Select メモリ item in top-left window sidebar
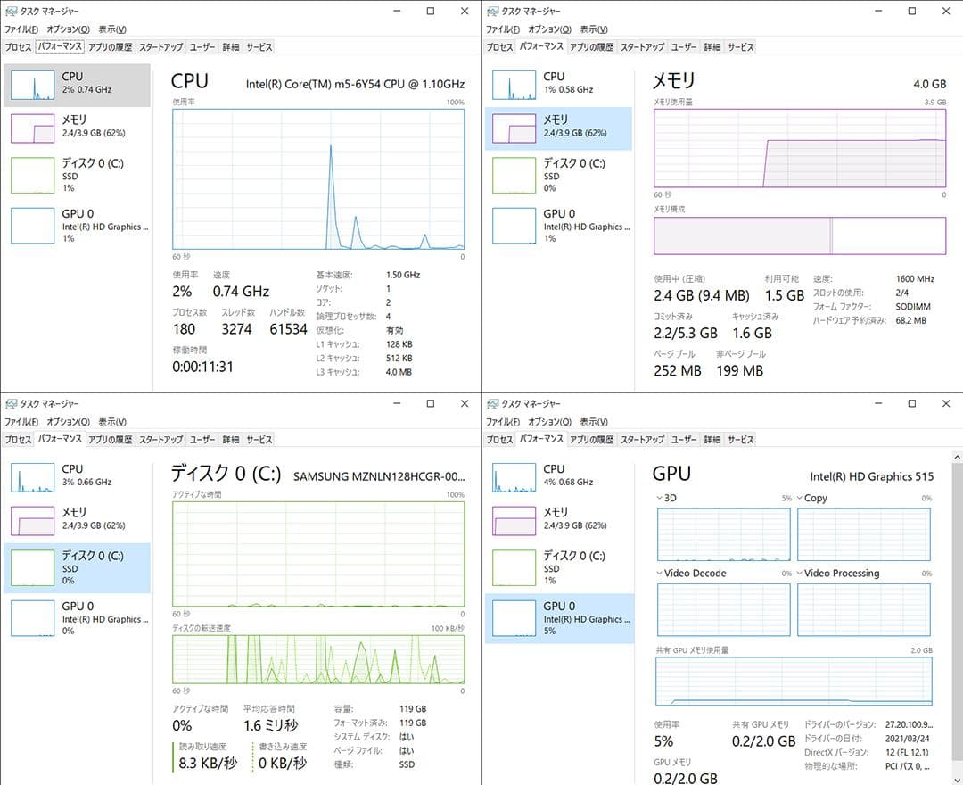The height and width of the screenshot is (785, 963). pos(77,128)
